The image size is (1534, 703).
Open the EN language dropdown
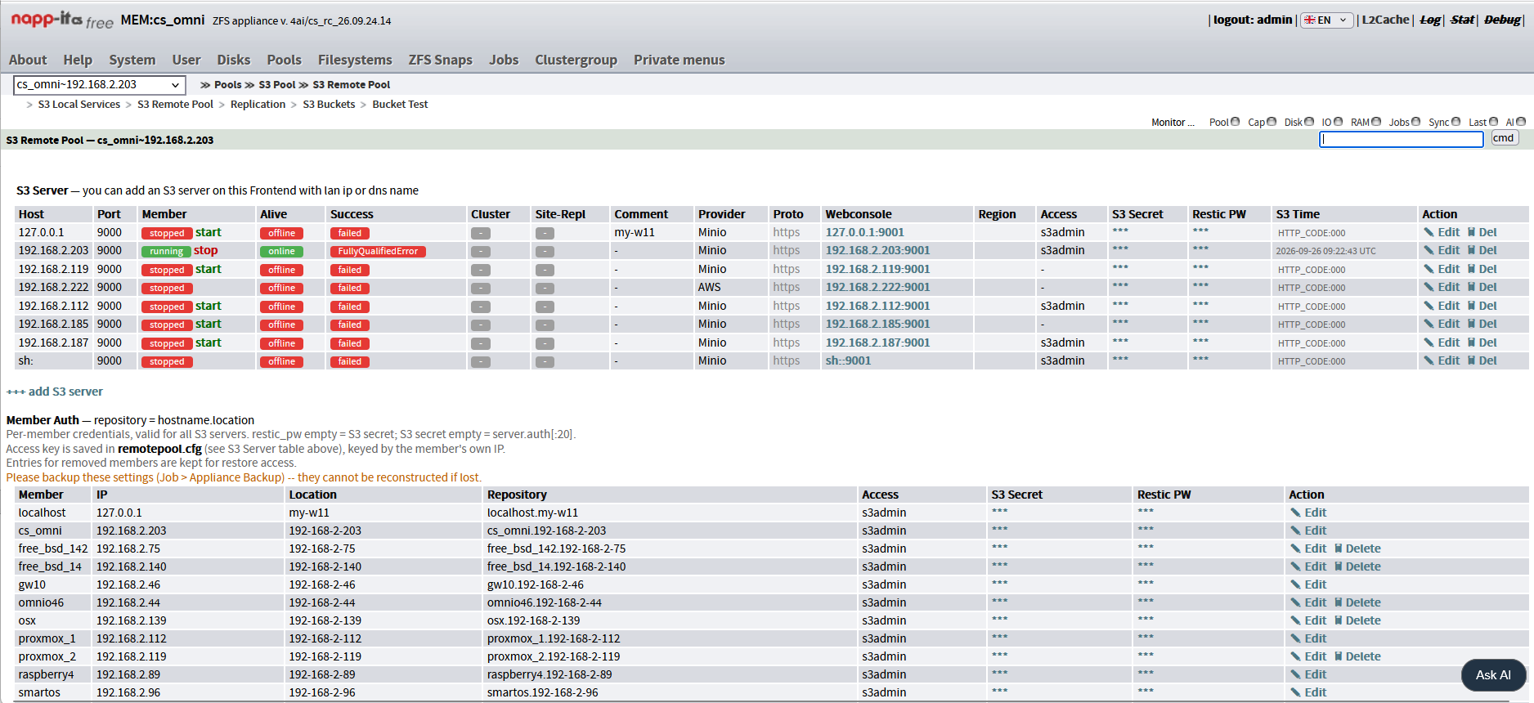click(x=1327, y=20)
